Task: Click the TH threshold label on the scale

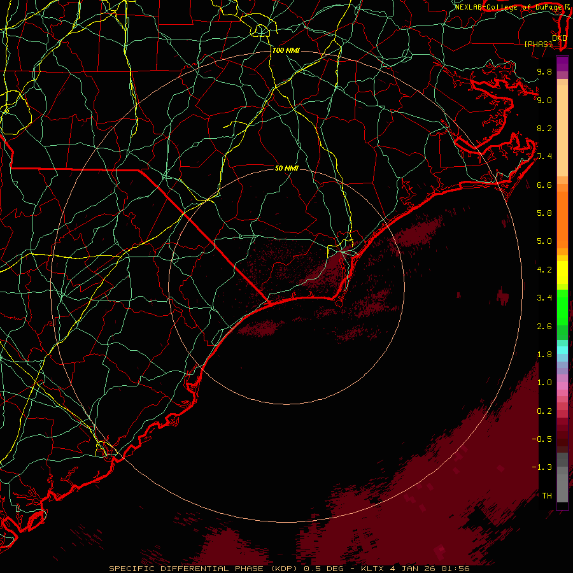Action: 547,496
